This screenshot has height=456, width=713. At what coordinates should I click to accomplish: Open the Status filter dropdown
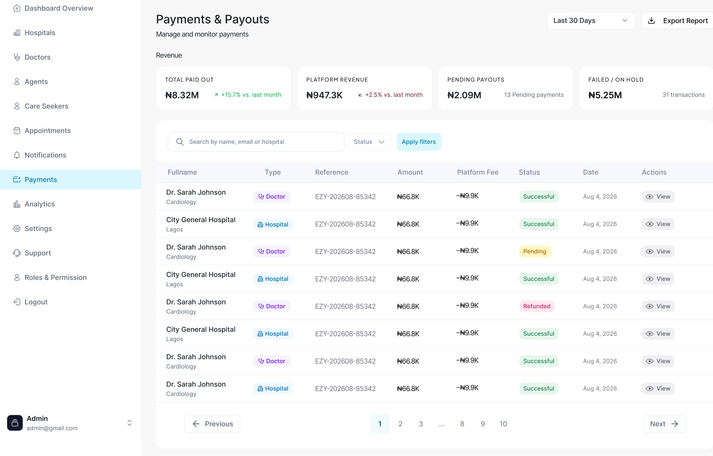(370, 142)
